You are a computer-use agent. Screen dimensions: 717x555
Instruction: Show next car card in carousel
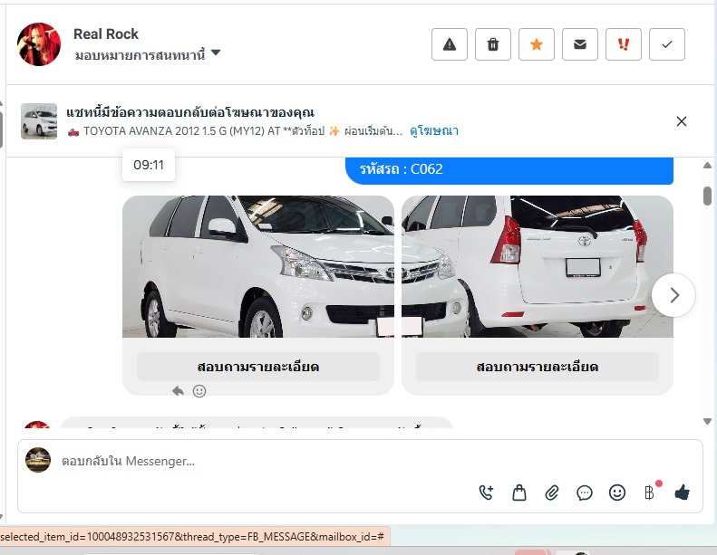click(673, 295)
